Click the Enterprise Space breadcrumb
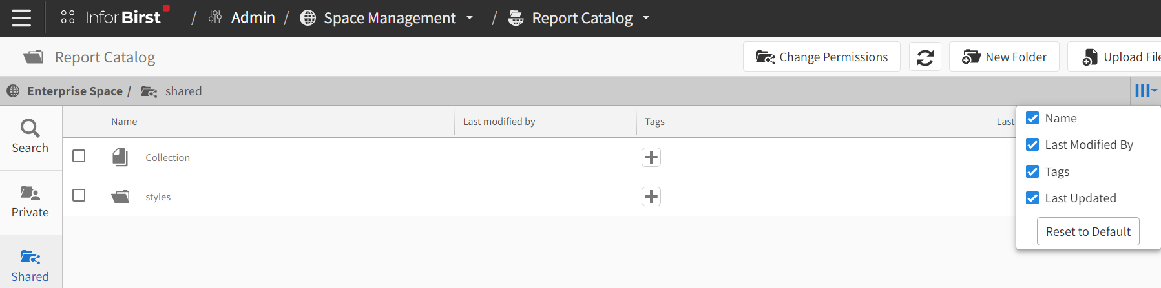This screenshot has width=1161, height=288. coord(75,91)
